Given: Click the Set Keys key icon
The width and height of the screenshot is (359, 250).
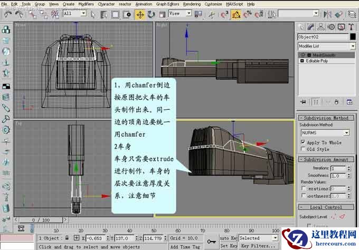Looking at the screenshot, I should tap(211, 242).
